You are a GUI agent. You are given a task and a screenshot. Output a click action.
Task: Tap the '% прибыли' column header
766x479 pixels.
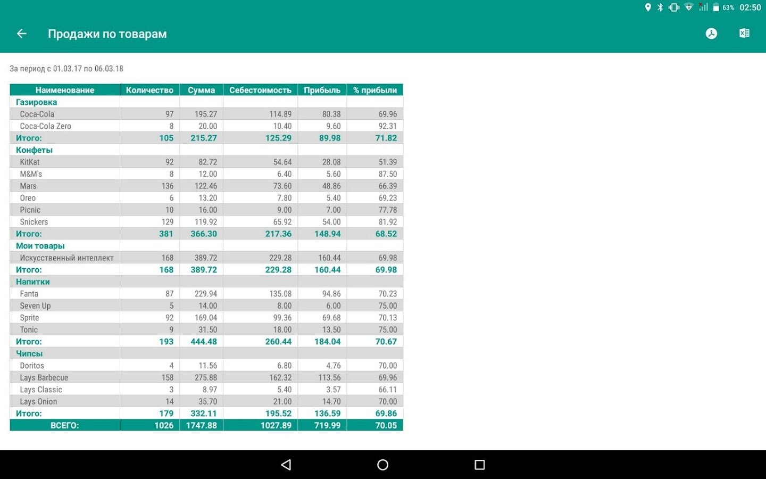[375, 90]
